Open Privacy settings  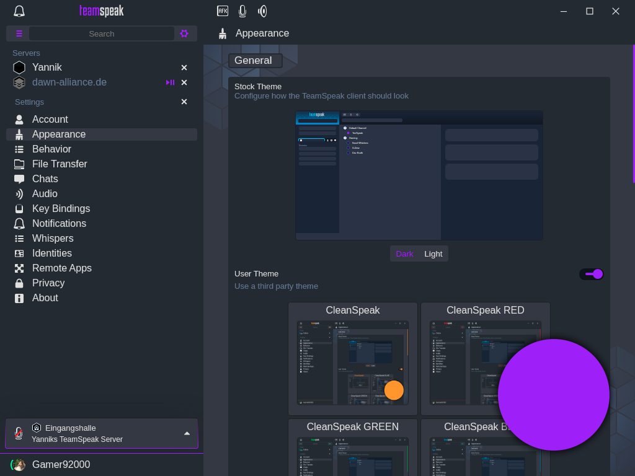[x=102, y=283]
